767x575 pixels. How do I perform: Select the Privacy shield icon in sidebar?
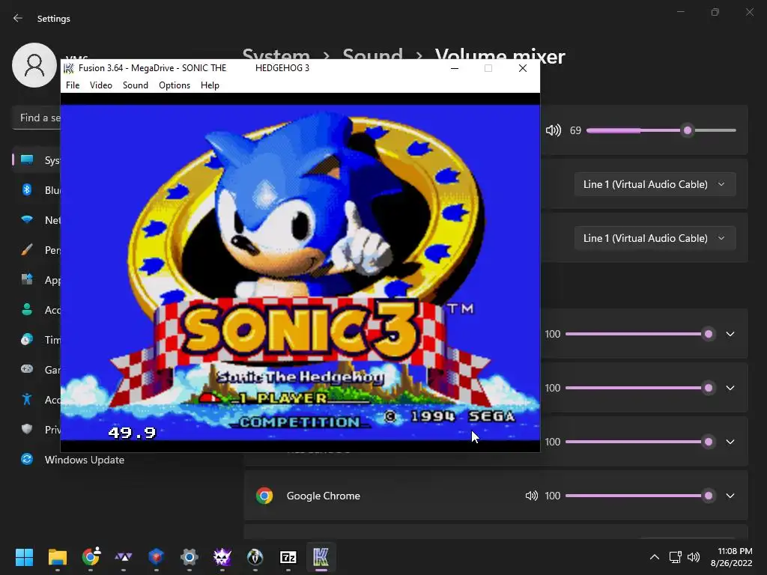click(x=27, y=429)
